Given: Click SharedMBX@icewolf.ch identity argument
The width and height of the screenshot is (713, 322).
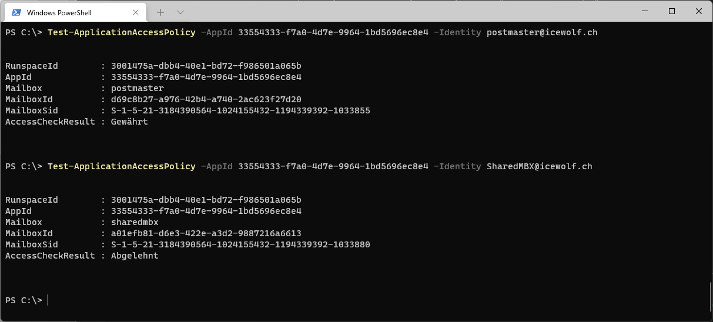Looking at the screenshot, I should [x=540, y=166].
